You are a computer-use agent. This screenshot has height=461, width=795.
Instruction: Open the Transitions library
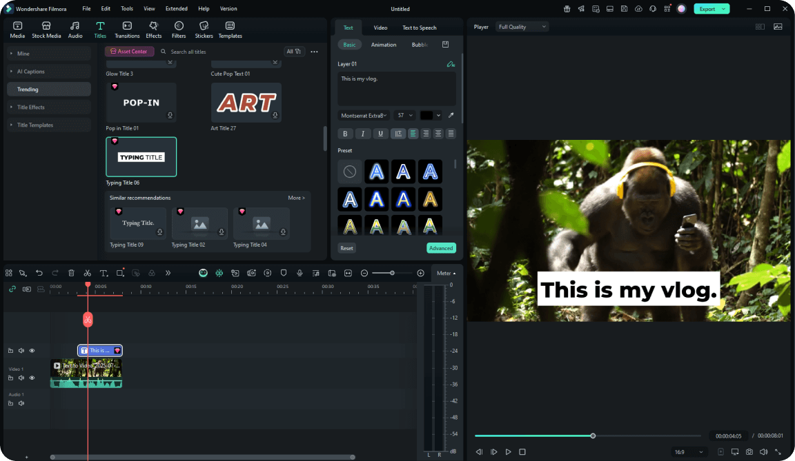coord(127,30)
